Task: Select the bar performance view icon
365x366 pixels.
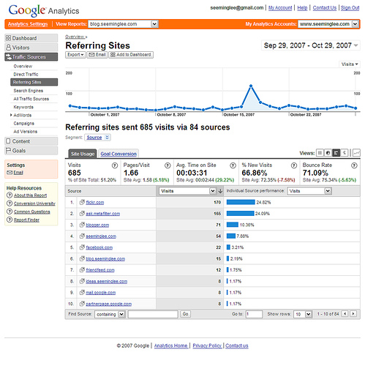Action: (x=336, y=153)
